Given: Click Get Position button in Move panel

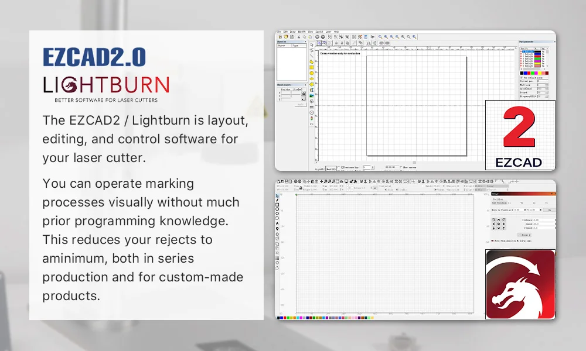Looking at the screenshot, I should 500,203.
